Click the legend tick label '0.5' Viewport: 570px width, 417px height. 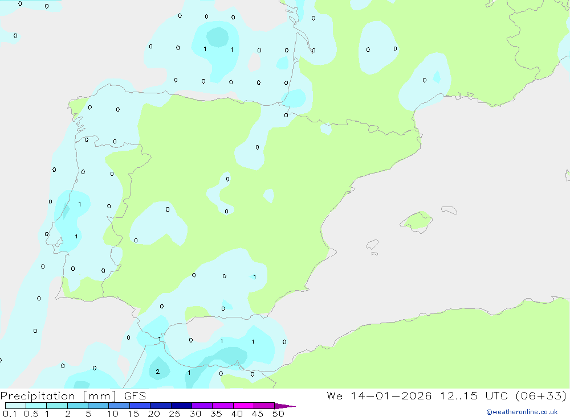pos(31,414)
